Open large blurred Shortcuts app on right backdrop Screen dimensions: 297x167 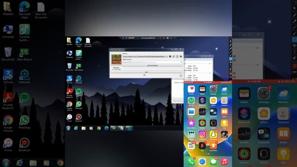tap(244, 114)
